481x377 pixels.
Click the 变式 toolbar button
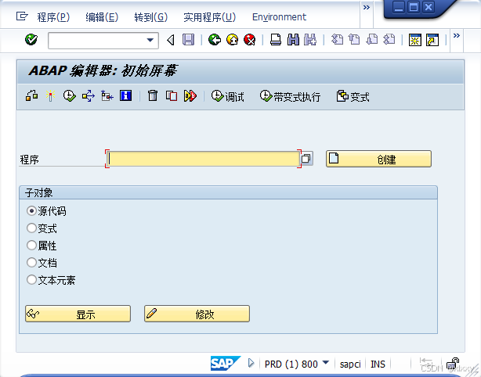click(x=353, y=96)
